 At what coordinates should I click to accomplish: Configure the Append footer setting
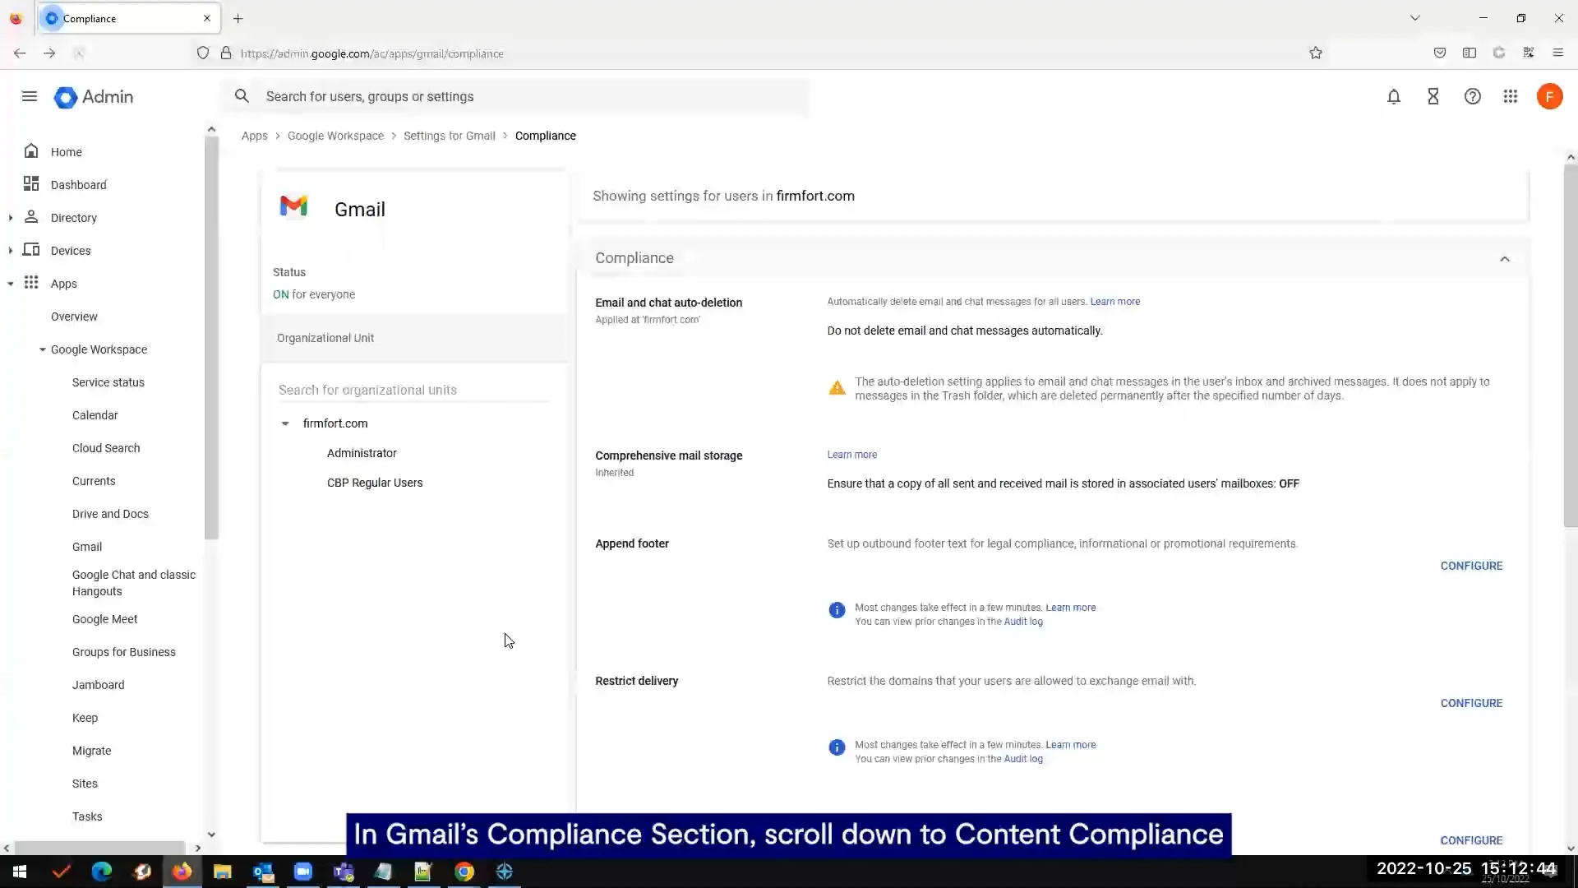tap(1471, 566)
